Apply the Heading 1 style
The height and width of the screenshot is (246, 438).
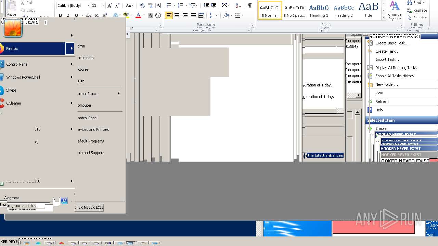click(319, 10)
